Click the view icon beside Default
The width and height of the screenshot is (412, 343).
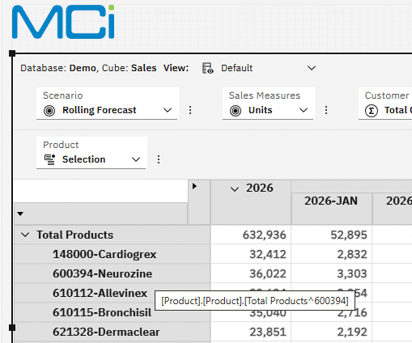tap(208, 68)
